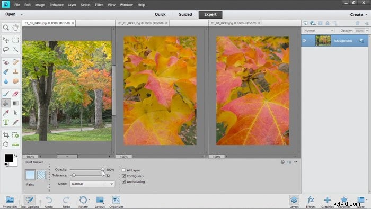Open the Effects panel
This screenshot has height=209, width=371.
pos(311,202)
